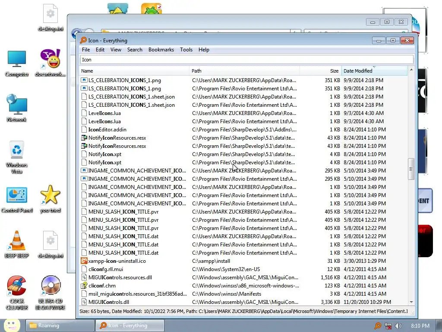Select the MIGUIControls.dll file icon
The image size is (442, 332).
[84, 302]
